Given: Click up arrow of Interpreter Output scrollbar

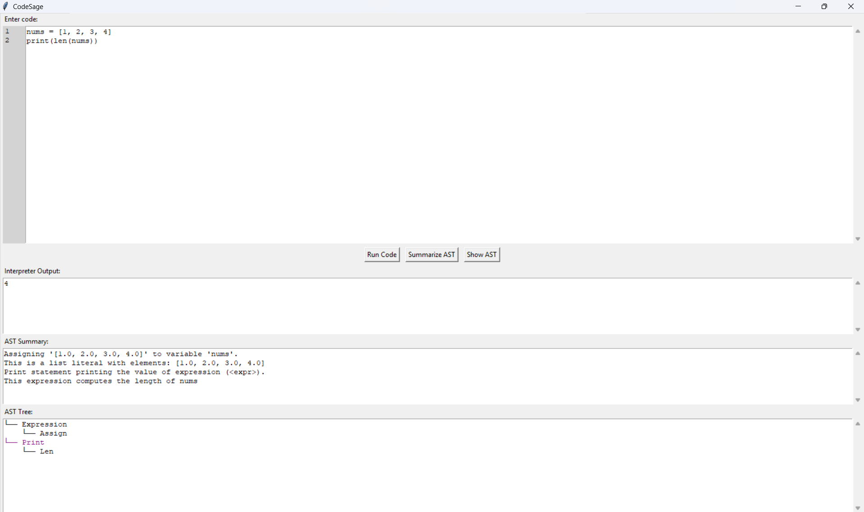Looking at the screenshot, I should click(858, 283).
